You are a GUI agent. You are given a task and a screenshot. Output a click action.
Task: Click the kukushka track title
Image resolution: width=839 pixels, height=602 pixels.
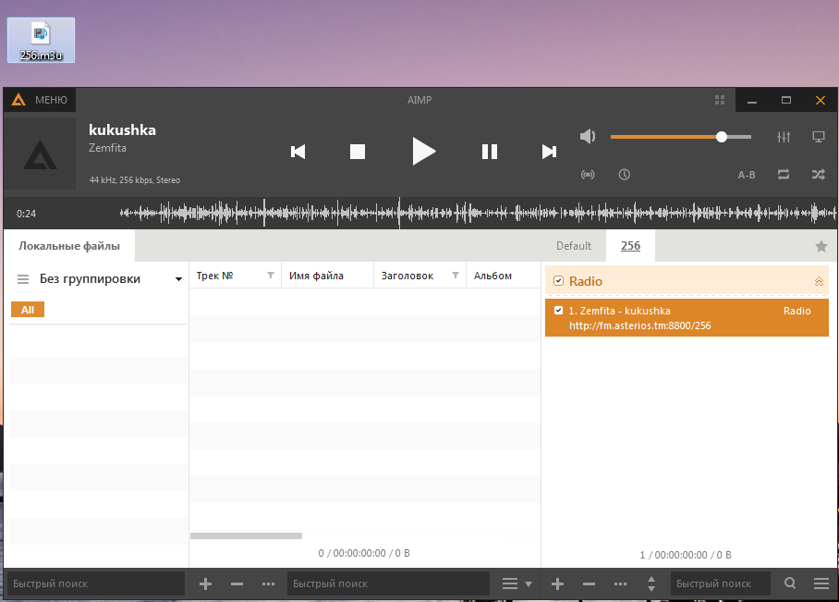coord(122,130)
